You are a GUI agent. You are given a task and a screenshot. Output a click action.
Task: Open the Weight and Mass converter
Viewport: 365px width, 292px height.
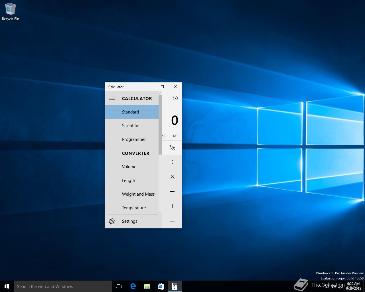pyautogui.click(x=132, y=194)
